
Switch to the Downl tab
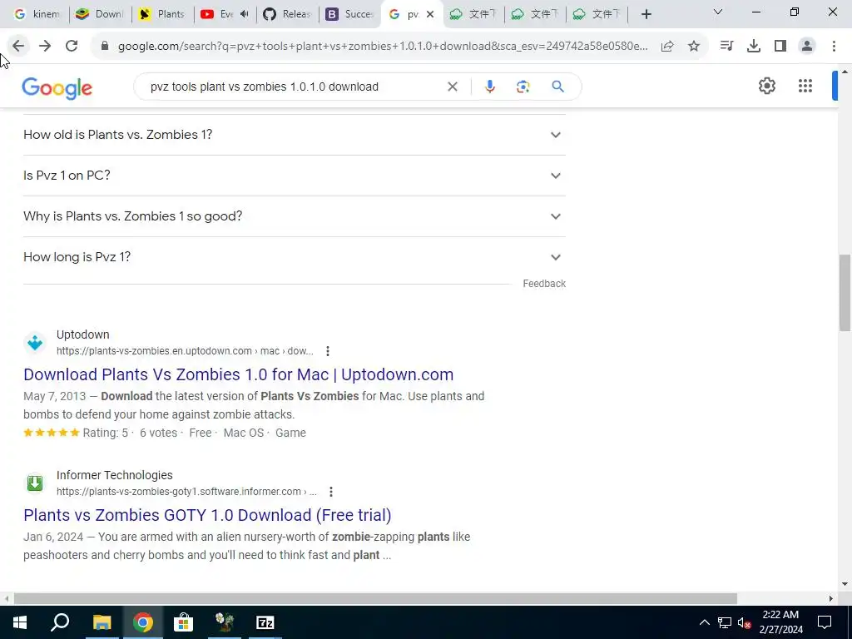[100, 14]
